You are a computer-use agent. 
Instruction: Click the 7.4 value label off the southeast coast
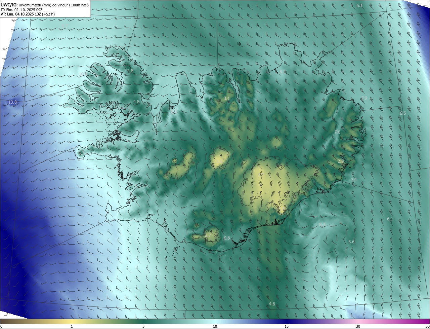click(354, 180)
